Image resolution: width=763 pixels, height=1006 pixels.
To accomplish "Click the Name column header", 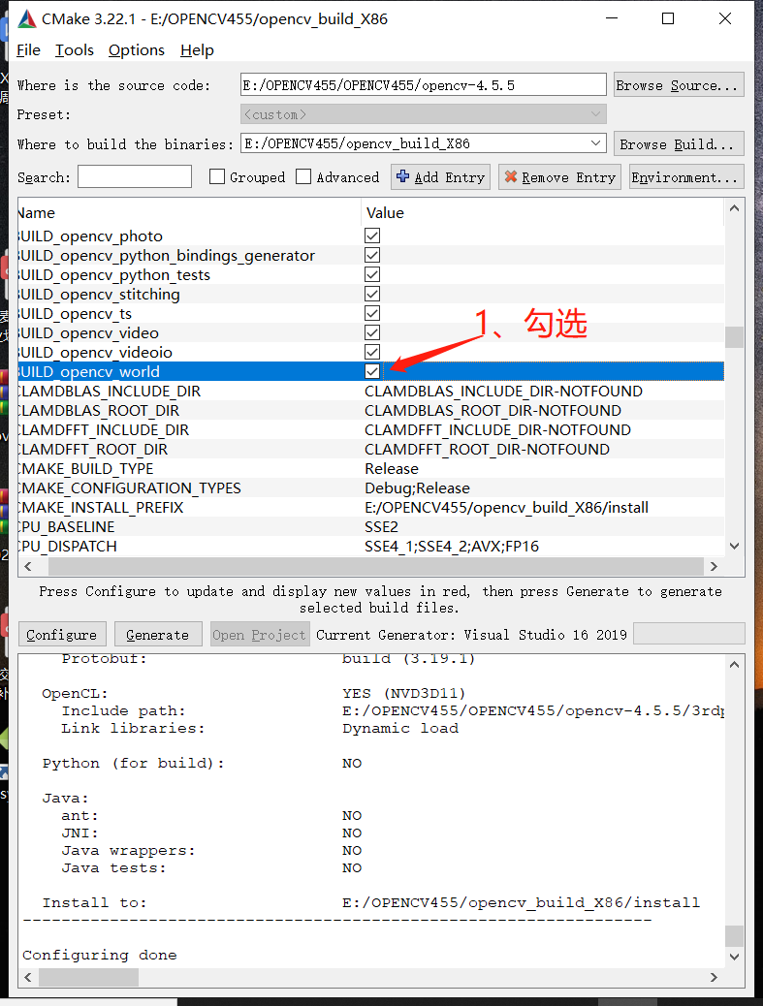I will pyautogui.click(x=190, y=213).
